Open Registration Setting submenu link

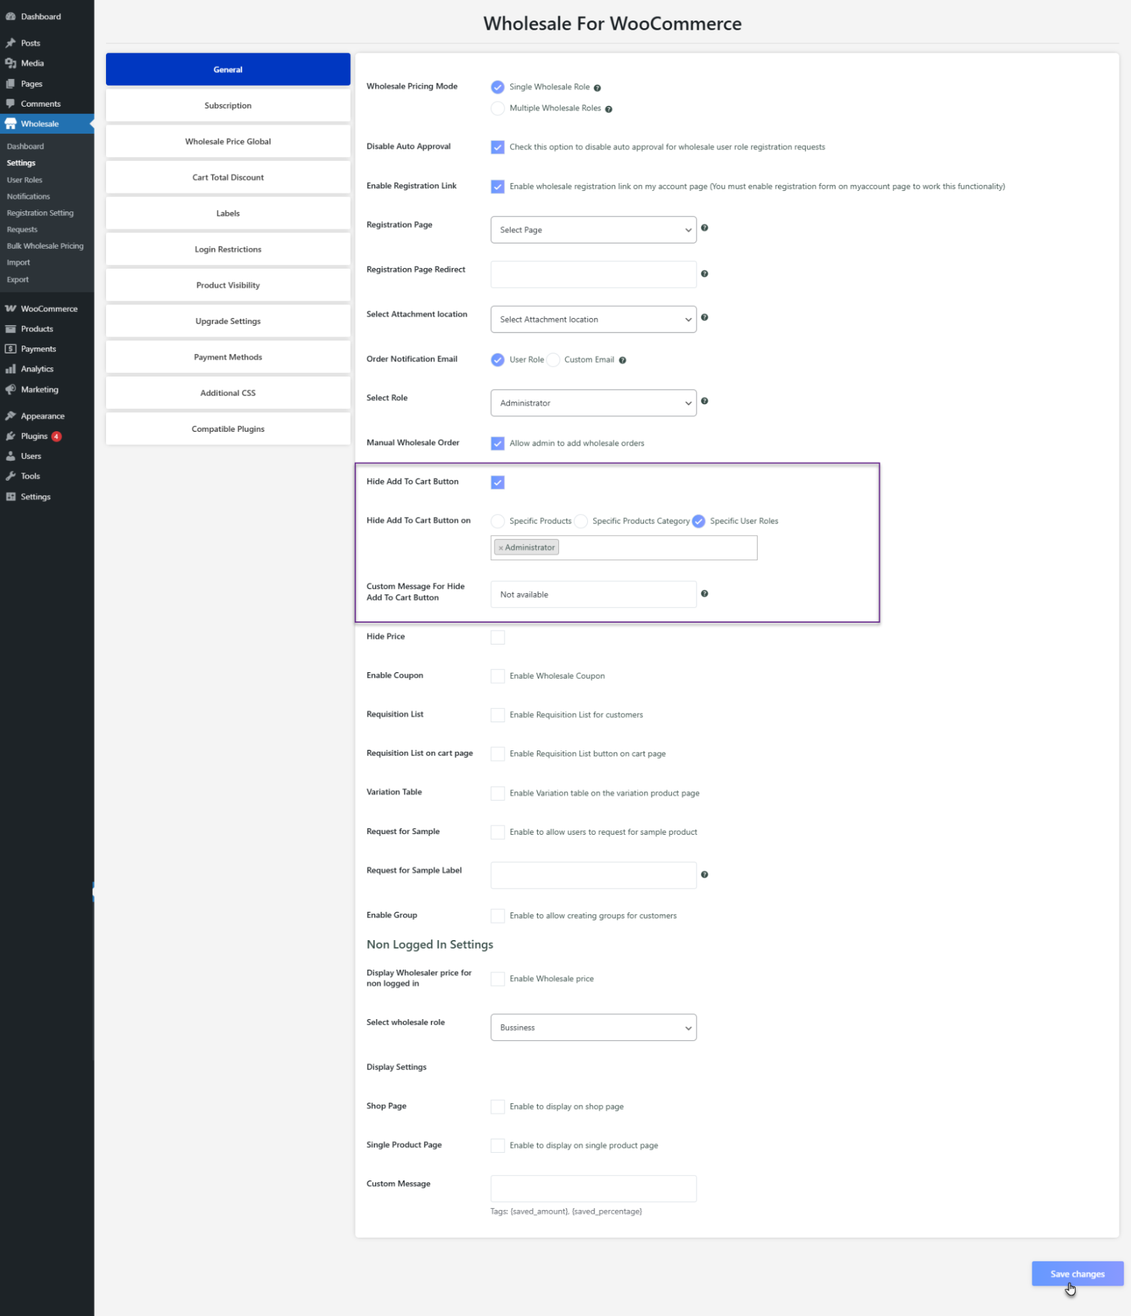[40, 213]
